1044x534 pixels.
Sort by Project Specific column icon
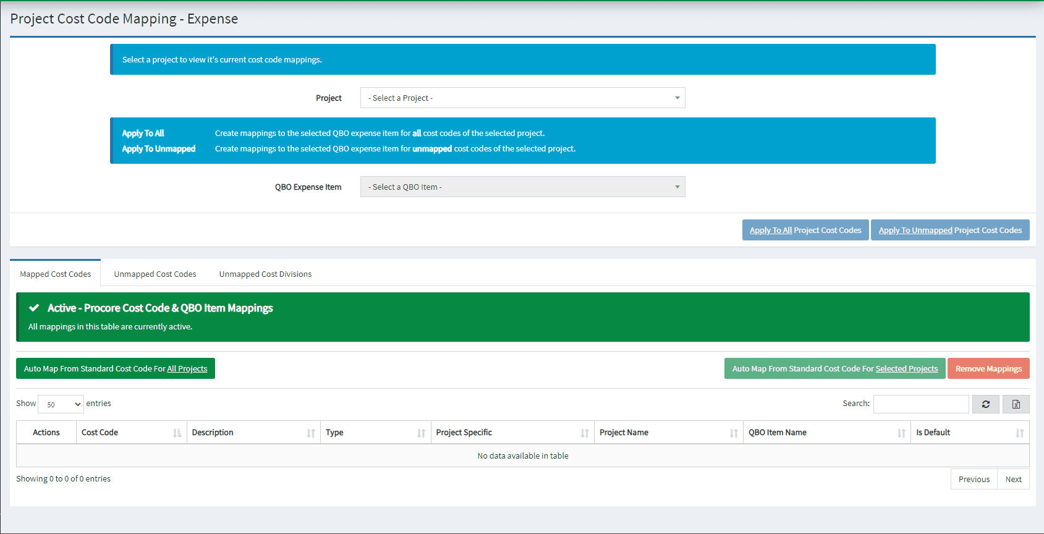[x=584, y=433]
